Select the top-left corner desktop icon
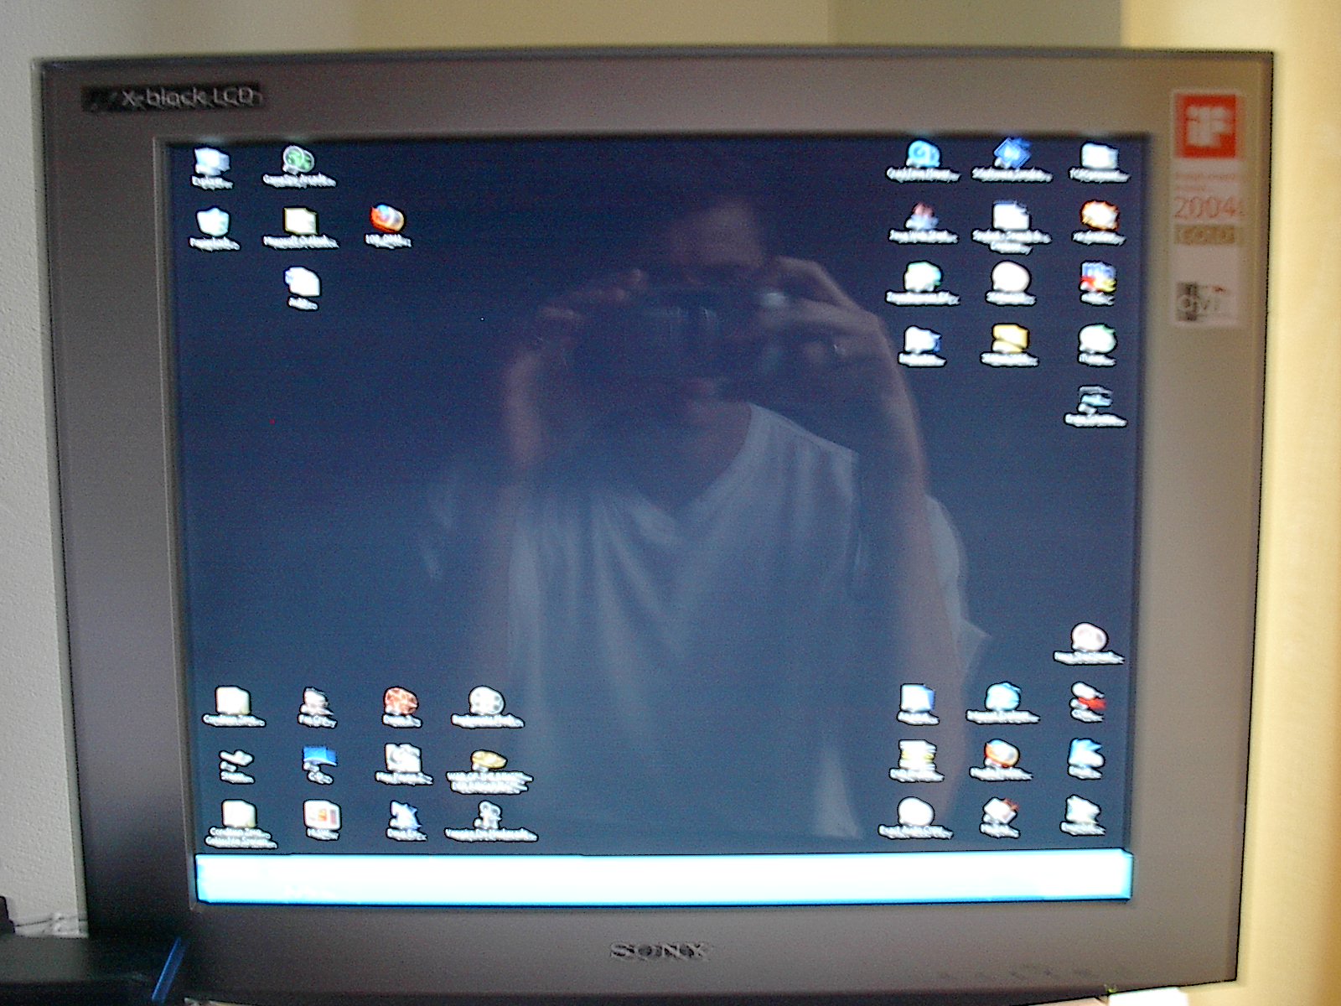This screenshot has height=1006, width=1341. click(210, 161)
